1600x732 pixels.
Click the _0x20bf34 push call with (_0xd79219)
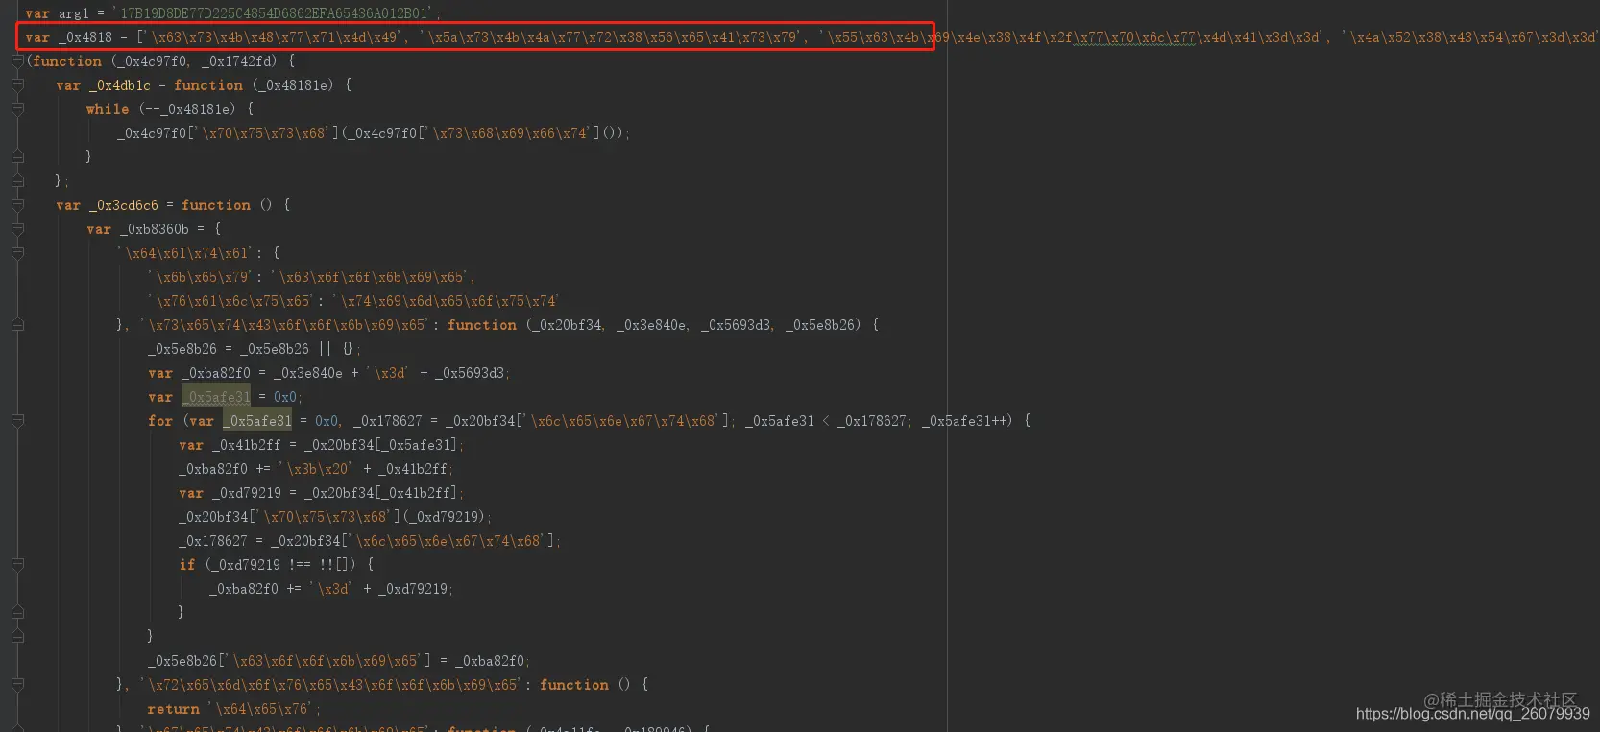pyautogui.click(x=335, y=517)
